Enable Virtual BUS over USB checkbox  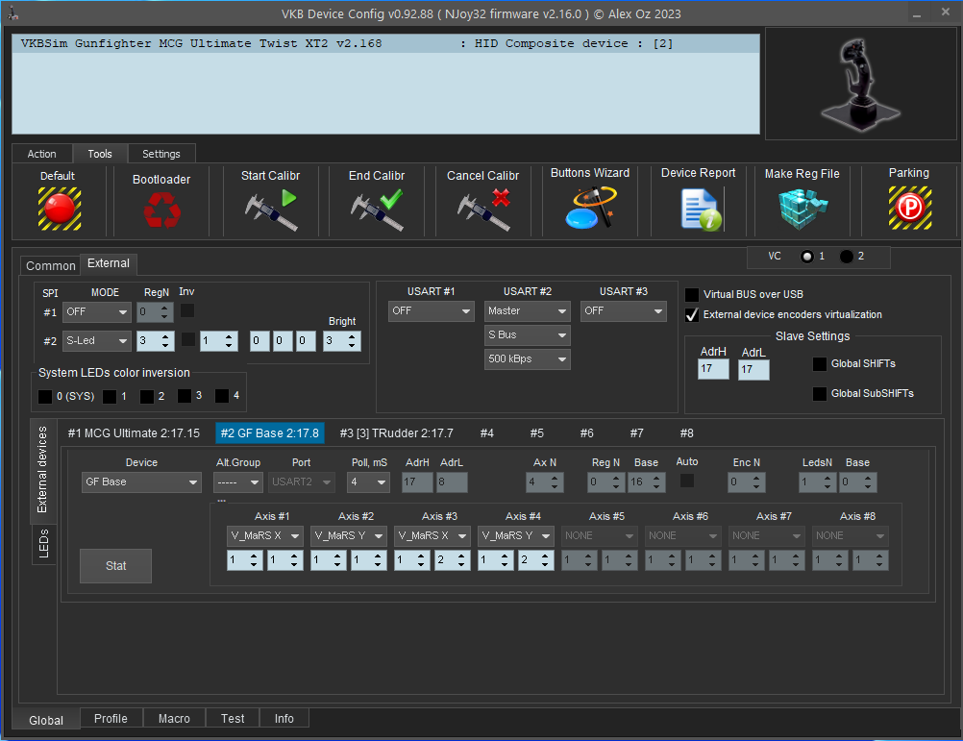(x=692, y=294)
